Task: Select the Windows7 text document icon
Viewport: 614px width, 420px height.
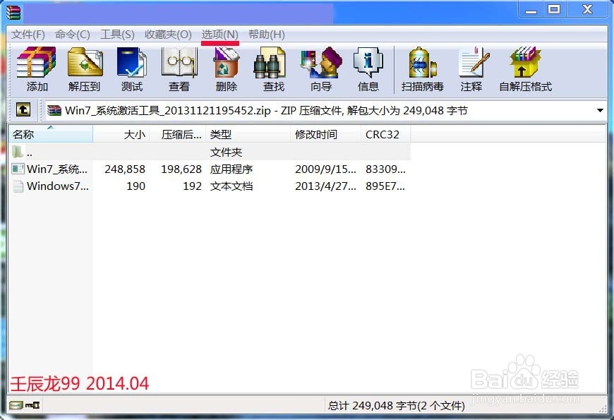Action: click(x=18, y=186)
